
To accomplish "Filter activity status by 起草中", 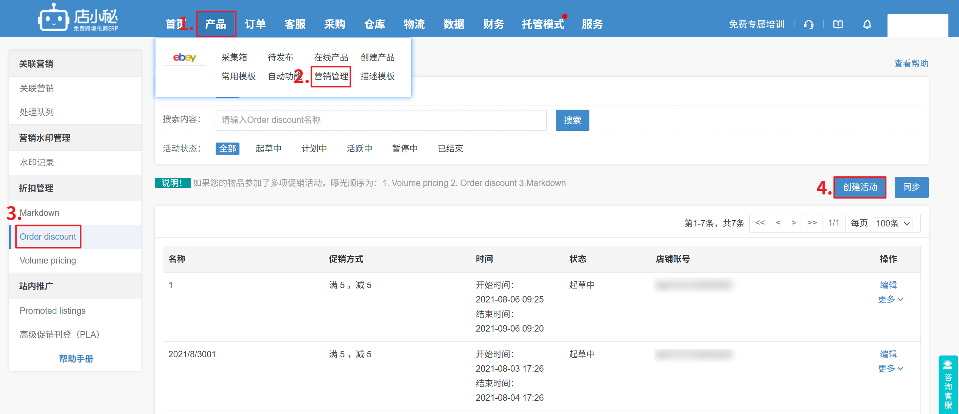I will (x=268, y=149).
